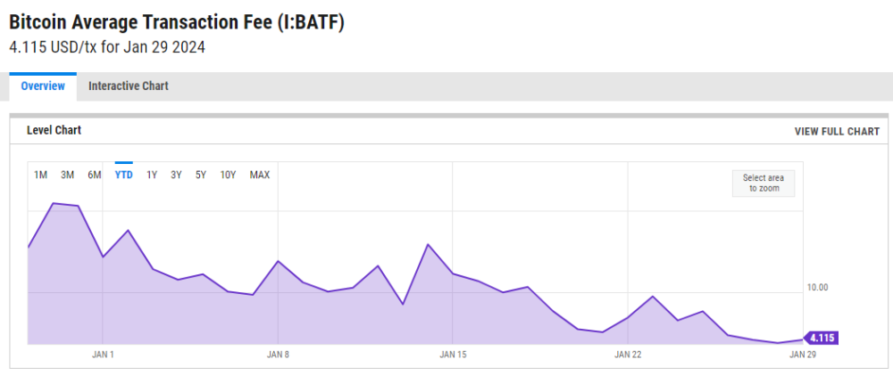The width and height of the screenshot is (893, 384).
Task: Click the 4.115 current value tag
Action: [821, 339]
